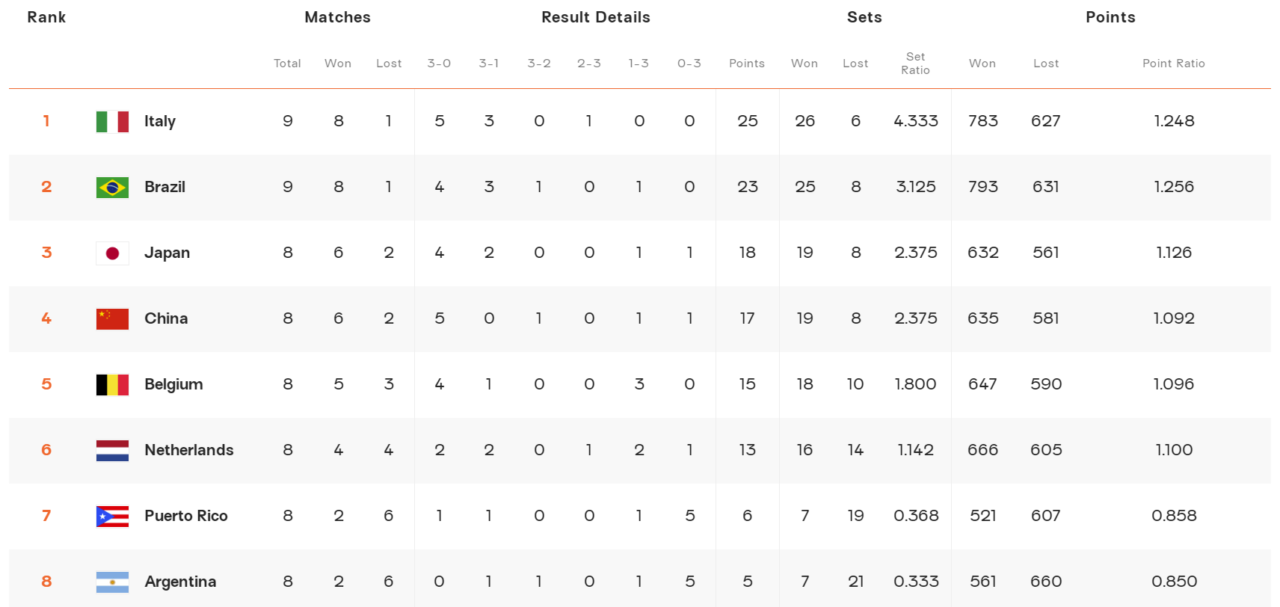The height and width of the screenshot is (607, 1280).
Task: Click the China flag icon
Action: point(112,318)
